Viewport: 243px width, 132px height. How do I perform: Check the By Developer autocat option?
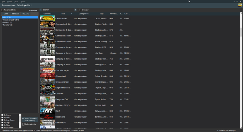pos(2,128)
